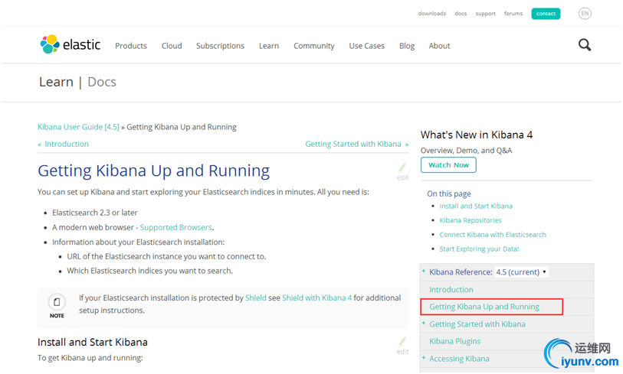
Task: Open the Supported Browsers link
Action: 175,227
